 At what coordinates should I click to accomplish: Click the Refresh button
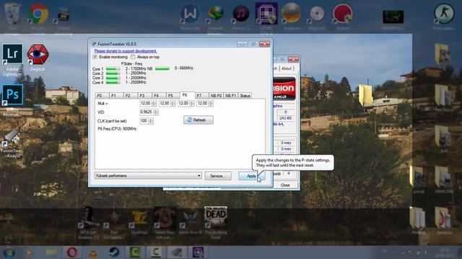point(199,120)
